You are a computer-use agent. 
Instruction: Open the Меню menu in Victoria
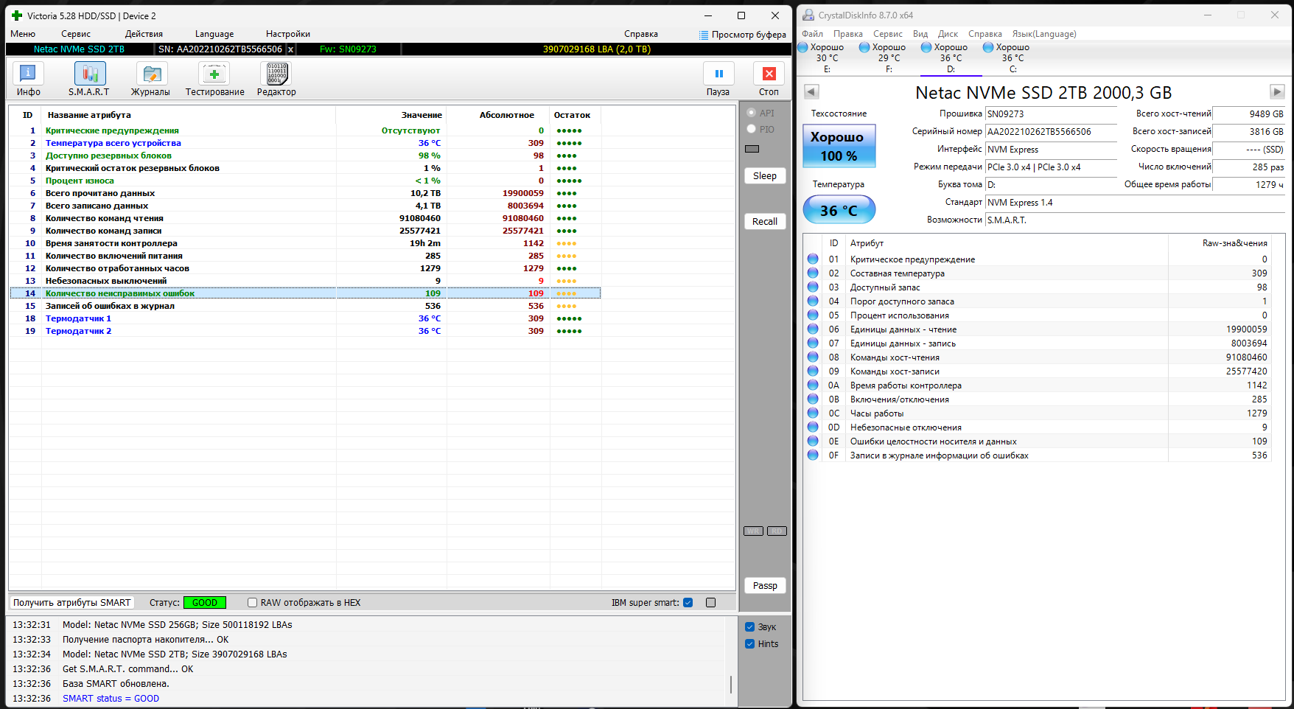[x=23, y=34]
